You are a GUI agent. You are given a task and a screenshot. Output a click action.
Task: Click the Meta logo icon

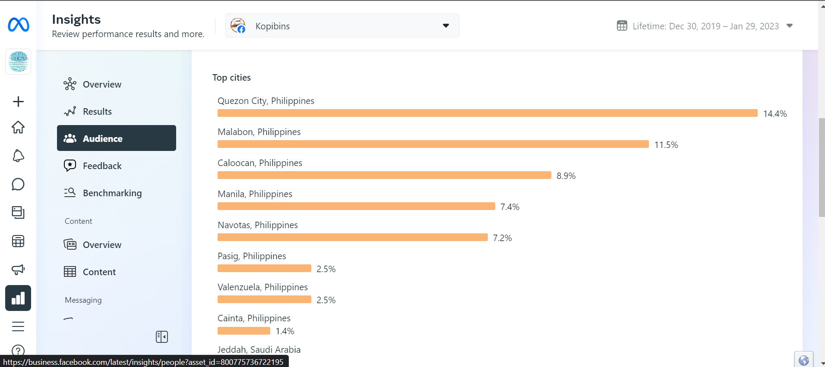tap(18, 25)
